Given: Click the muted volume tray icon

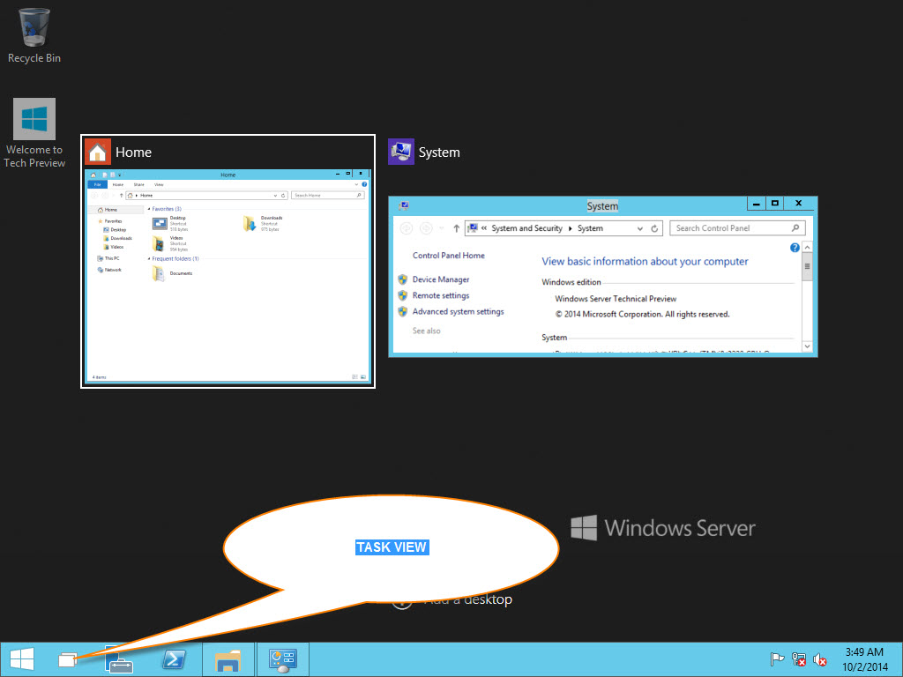Looking at the screenshot, I should point(819,659).
